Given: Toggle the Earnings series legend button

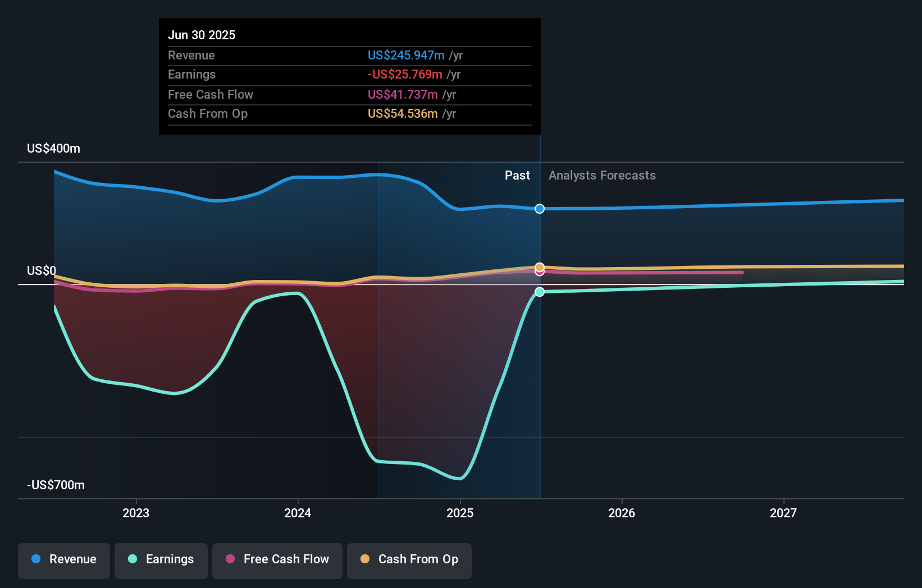Looking at the screenshot, I should pyautogui.click(x=161, y=561).
